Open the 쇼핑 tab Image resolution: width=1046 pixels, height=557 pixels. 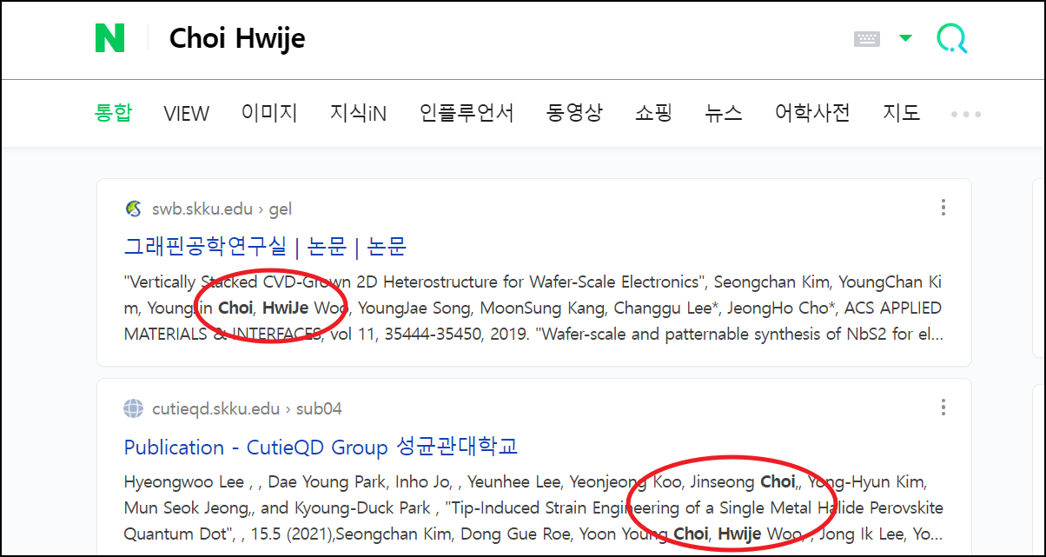(653, 113)
